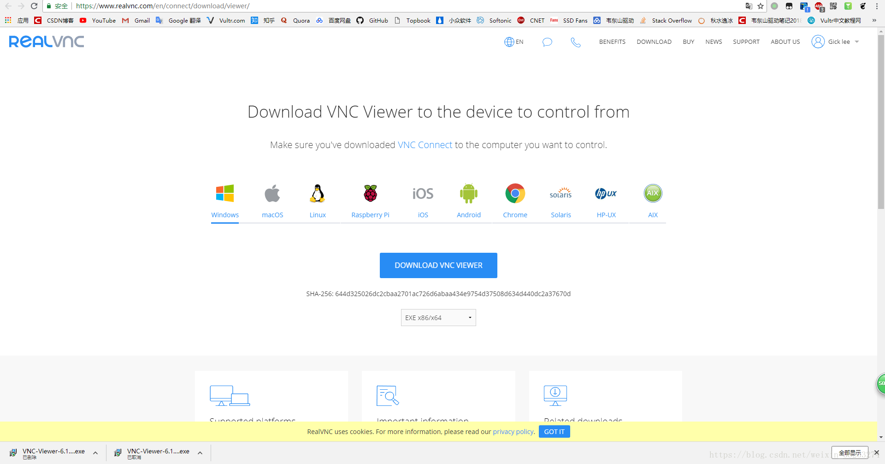Open the SUPPORT menu item

tap(746, 42)
